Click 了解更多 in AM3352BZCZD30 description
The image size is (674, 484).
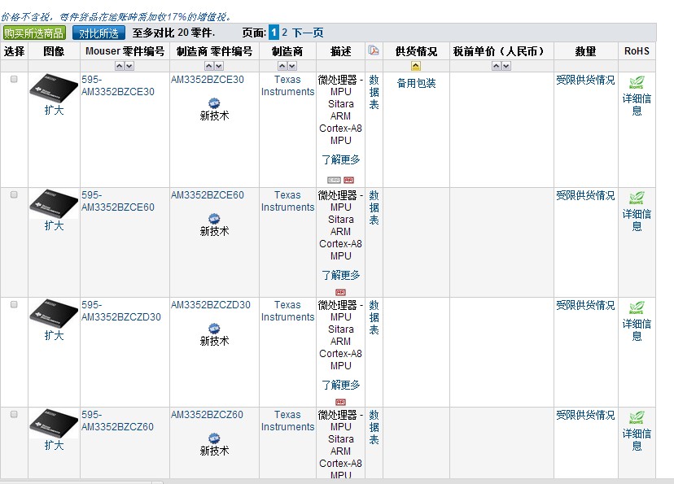tap(340, 386)
